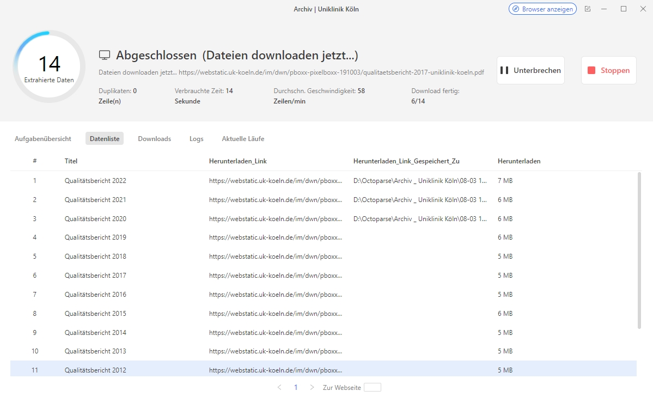Select row Qualitätsbericht 2012
The height and width of the screenshot is (397, 653).
(x=323, y=370)
